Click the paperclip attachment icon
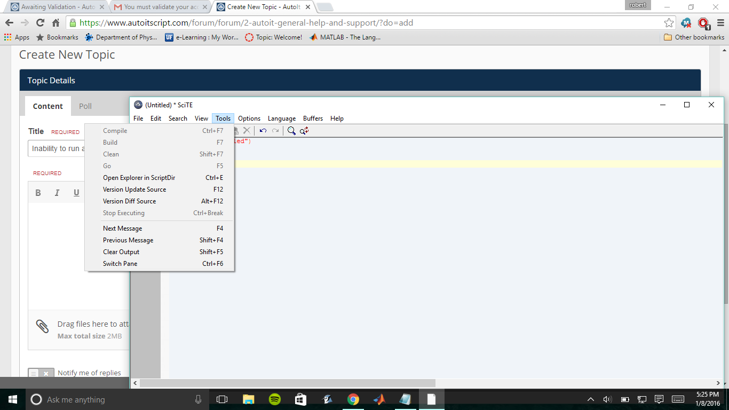 click(x=42, y=326)
